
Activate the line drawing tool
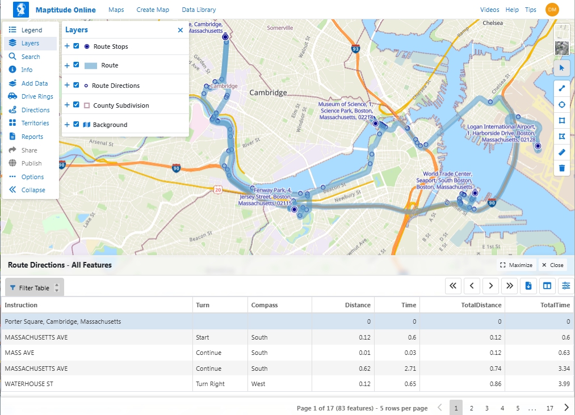(x=562, y=88)
